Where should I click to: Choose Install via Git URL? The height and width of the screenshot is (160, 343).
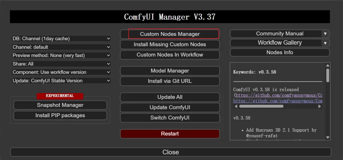(x=170, y=81)
